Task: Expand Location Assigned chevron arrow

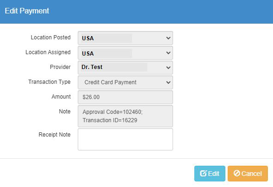Action: [168, 53]
